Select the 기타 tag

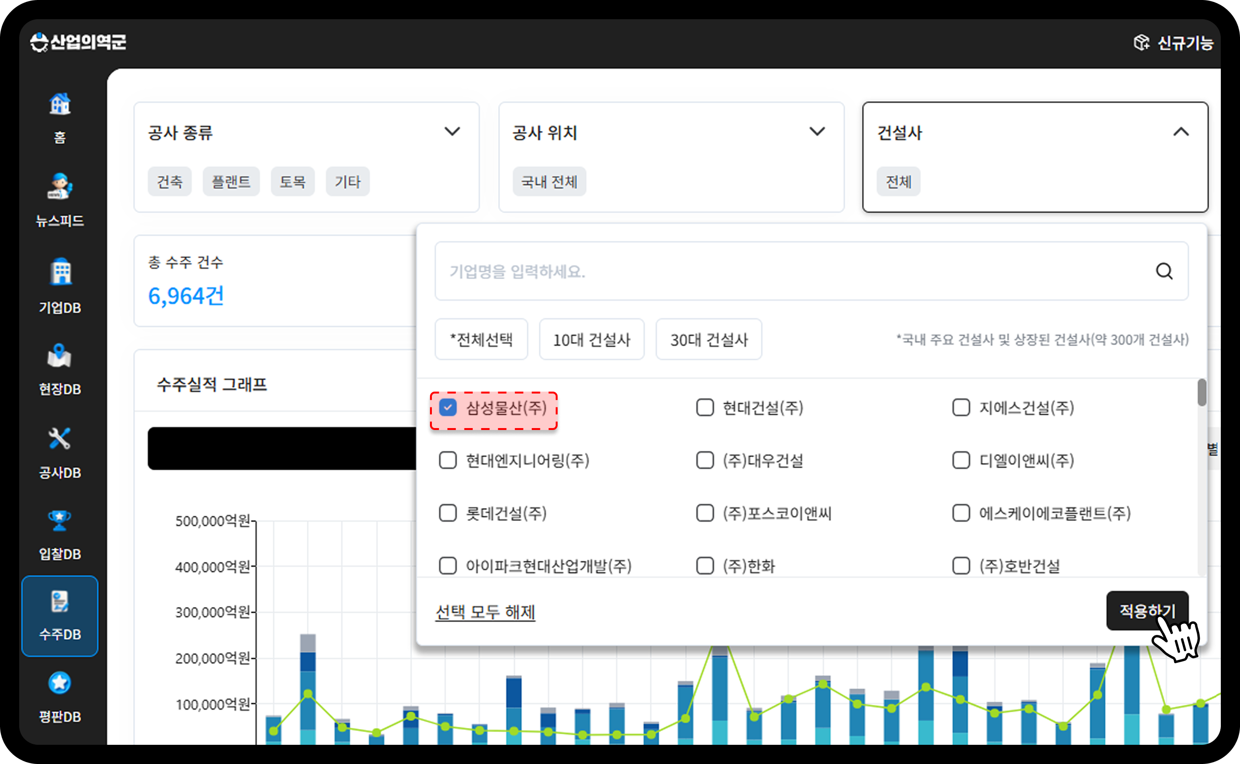(x=347, y=181)
